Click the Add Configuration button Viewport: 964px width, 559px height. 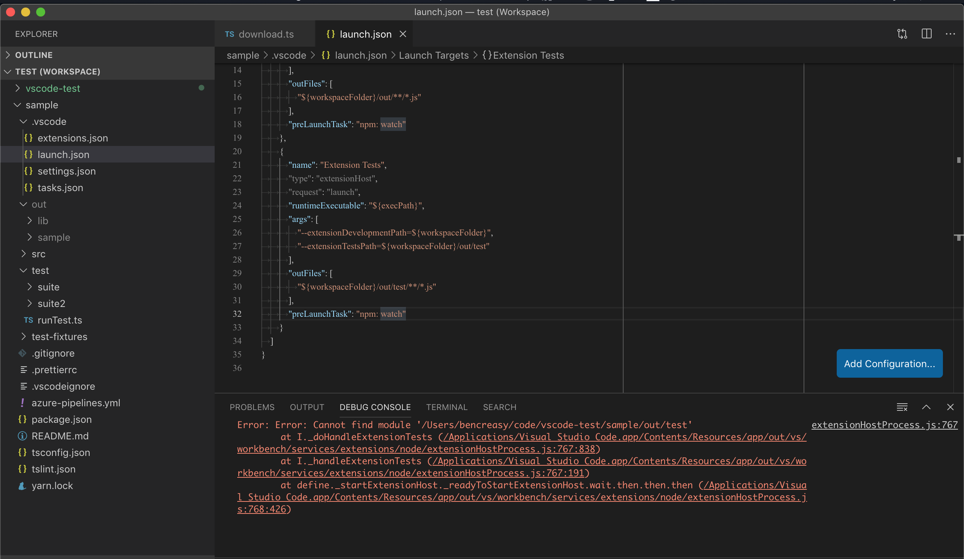coord(889,363)
